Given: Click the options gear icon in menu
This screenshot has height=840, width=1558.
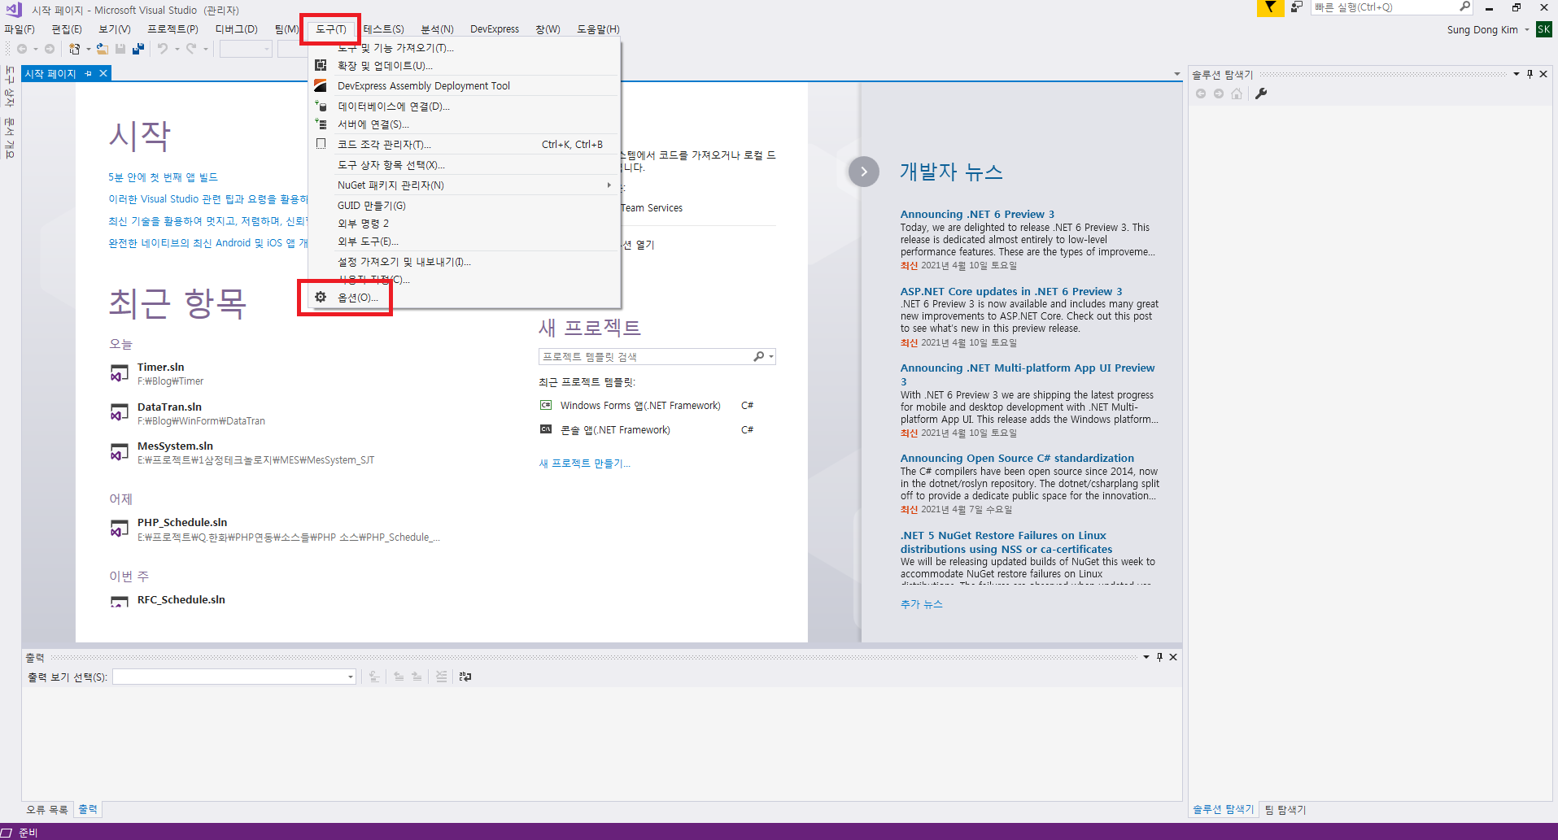Looking at the screenshot, I should point(321,298).
